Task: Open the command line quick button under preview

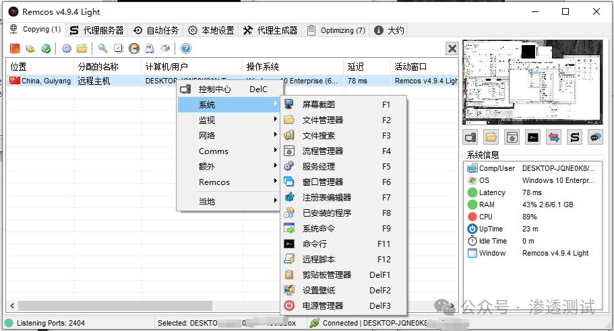Action: (x=532, y=137)
